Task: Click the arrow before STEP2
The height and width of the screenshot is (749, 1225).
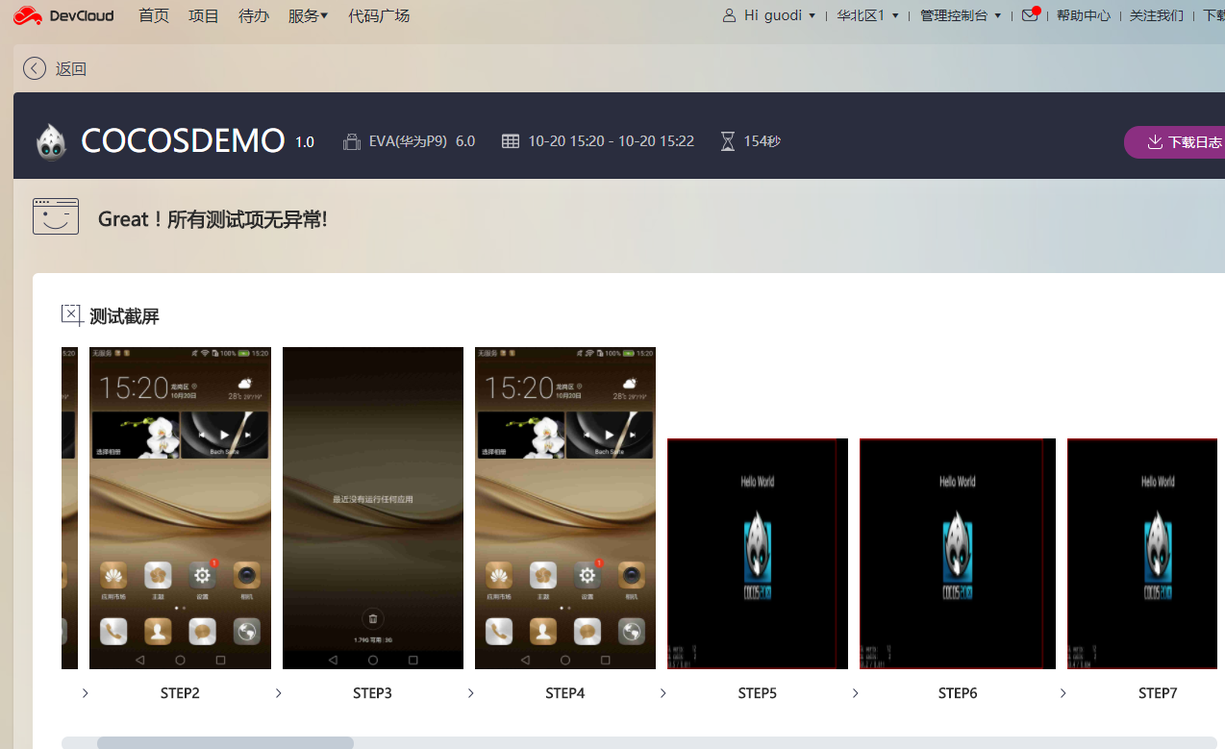Action: click(x=86, y=693)
